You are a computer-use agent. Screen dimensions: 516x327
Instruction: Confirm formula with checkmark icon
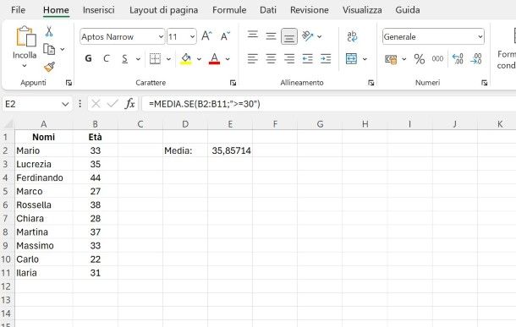113,104
